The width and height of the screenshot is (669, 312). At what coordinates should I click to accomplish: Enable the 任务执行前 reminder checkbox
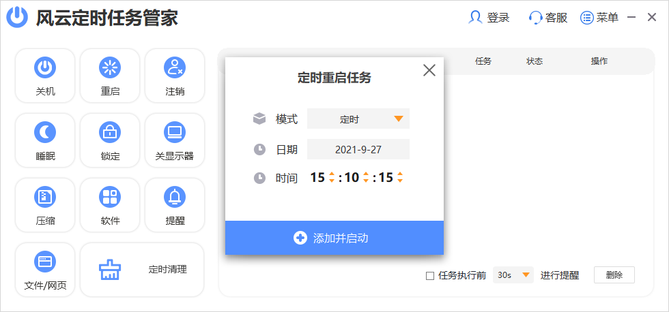coord(429,276)
